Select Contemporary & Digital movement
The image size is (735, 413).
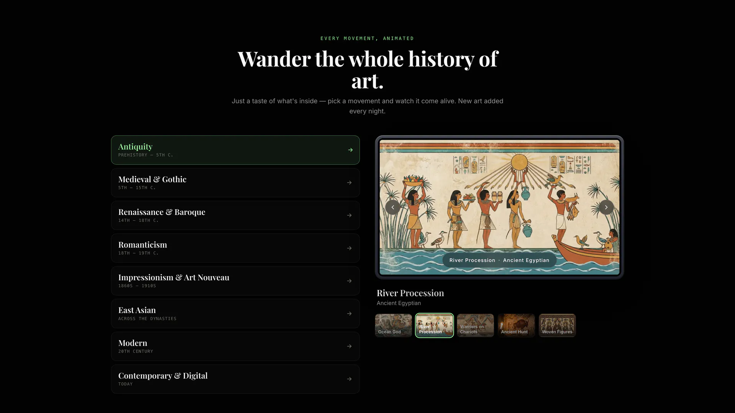[x=235, y=379]
